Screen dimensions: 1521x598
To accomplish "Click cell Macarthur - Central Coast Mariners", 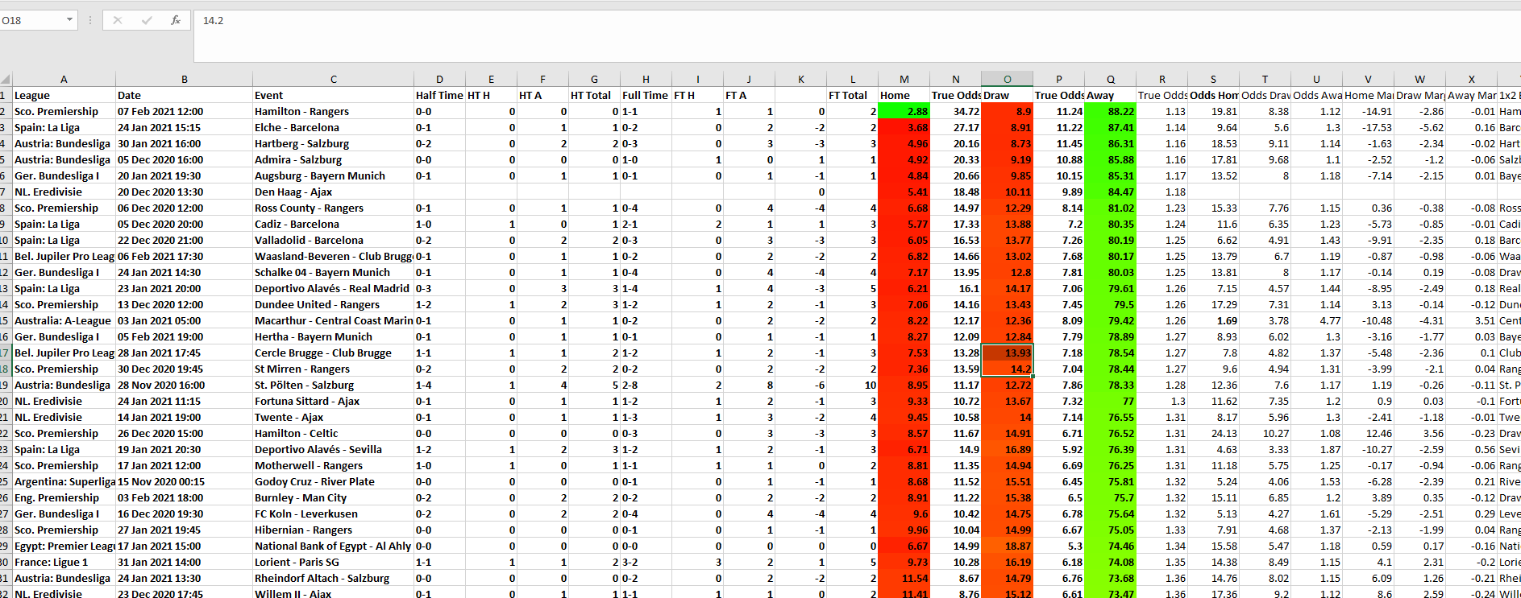I will point(333,320).
